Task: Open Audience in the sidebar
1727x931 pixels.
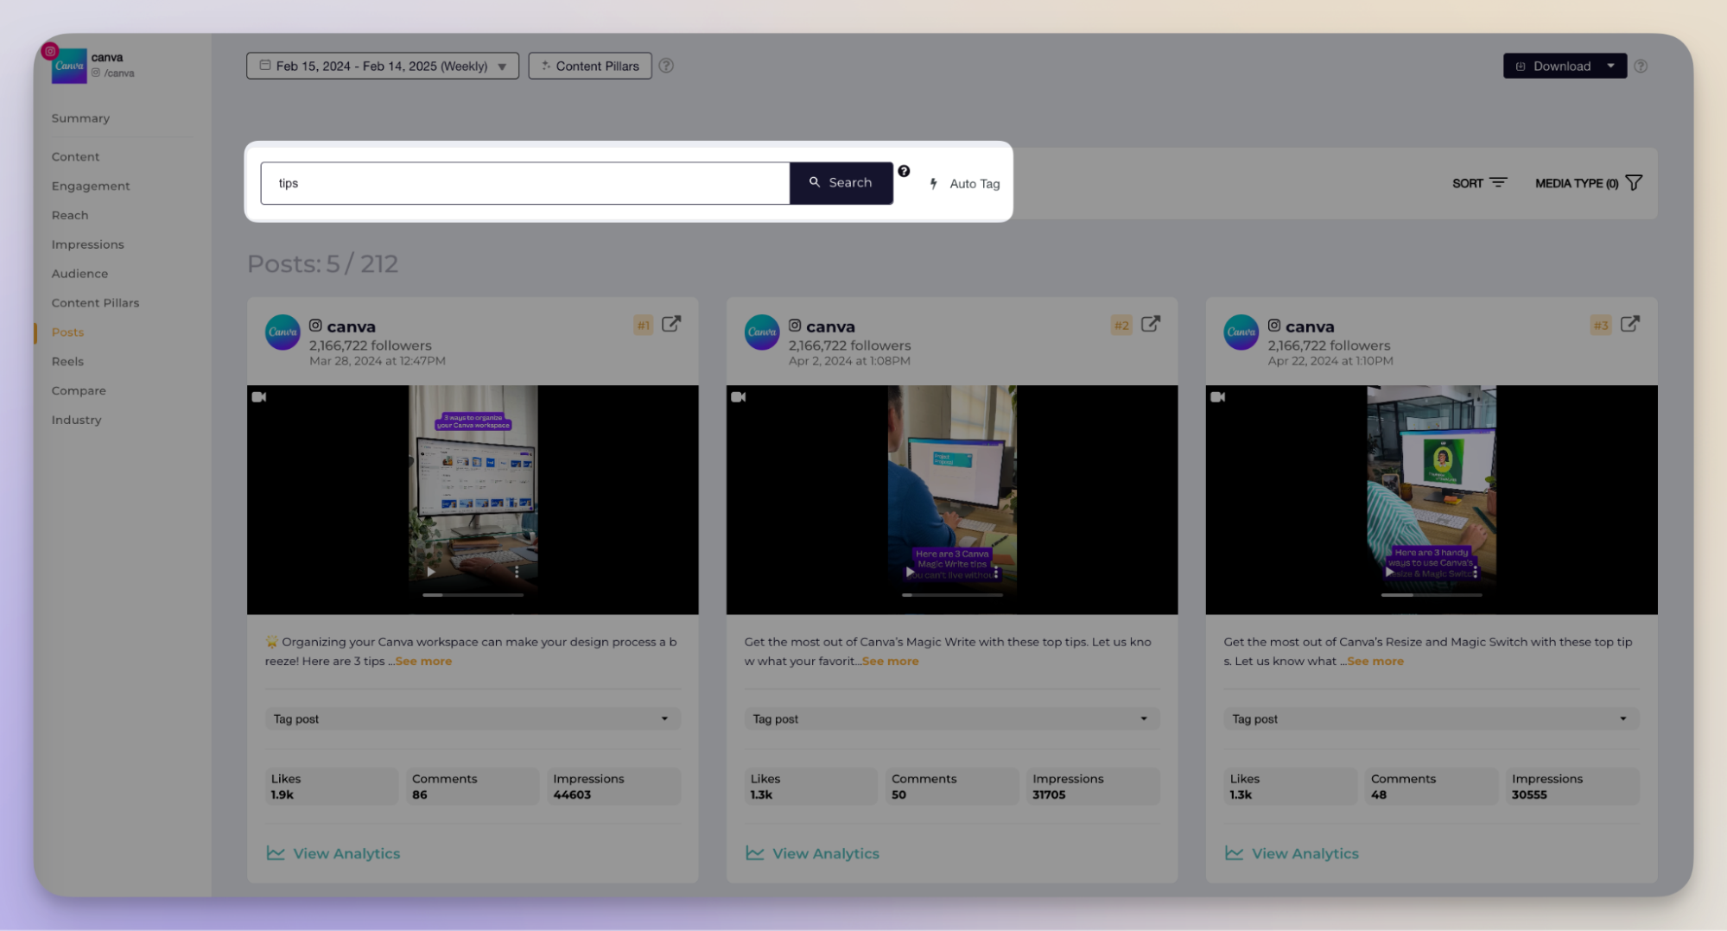Action: tap(79, 274)
